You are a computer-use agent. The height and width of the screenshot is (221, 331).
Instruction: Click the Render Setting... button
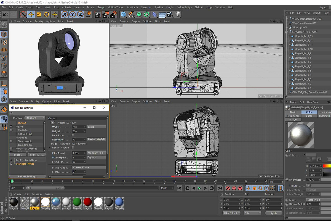27,176
